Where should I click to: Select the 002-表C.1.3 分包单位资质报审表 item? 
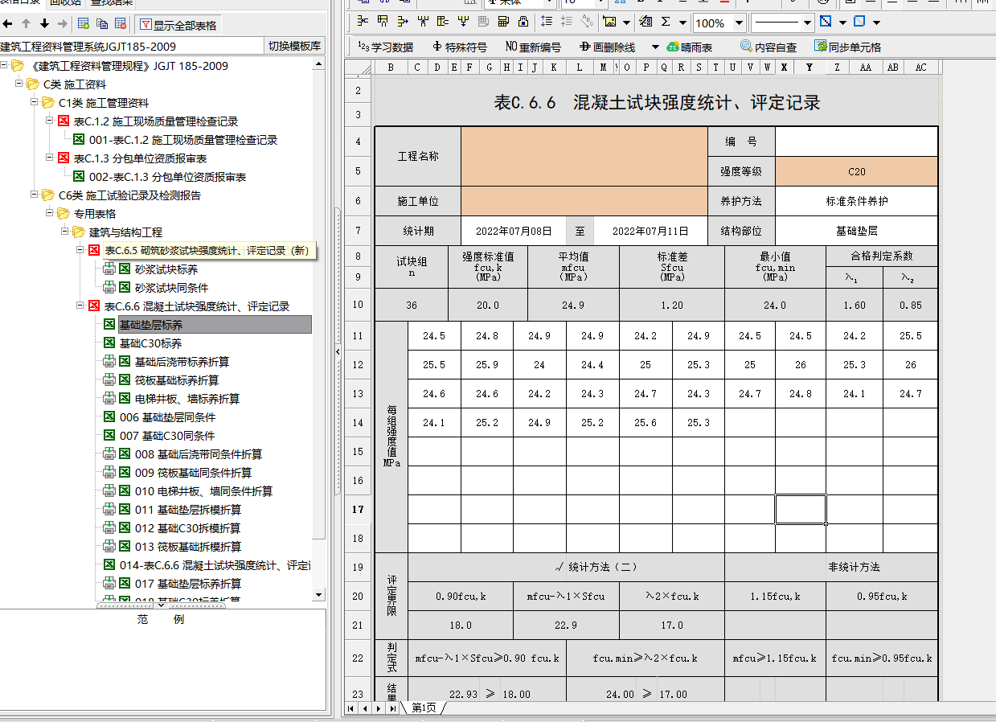(x=167, y=177)
